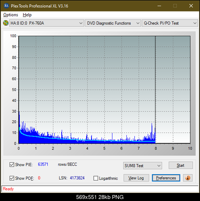Image resolution: width=200 pixels, height=201 pixels.
Task: Click the Ready status bar text
Action: (8, 189)
